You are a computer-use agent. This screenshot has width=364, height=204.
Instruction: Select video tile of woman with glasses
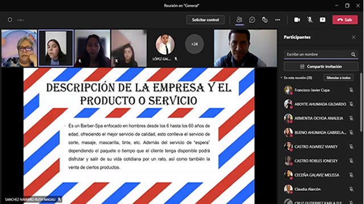click(x=19, y=48)
